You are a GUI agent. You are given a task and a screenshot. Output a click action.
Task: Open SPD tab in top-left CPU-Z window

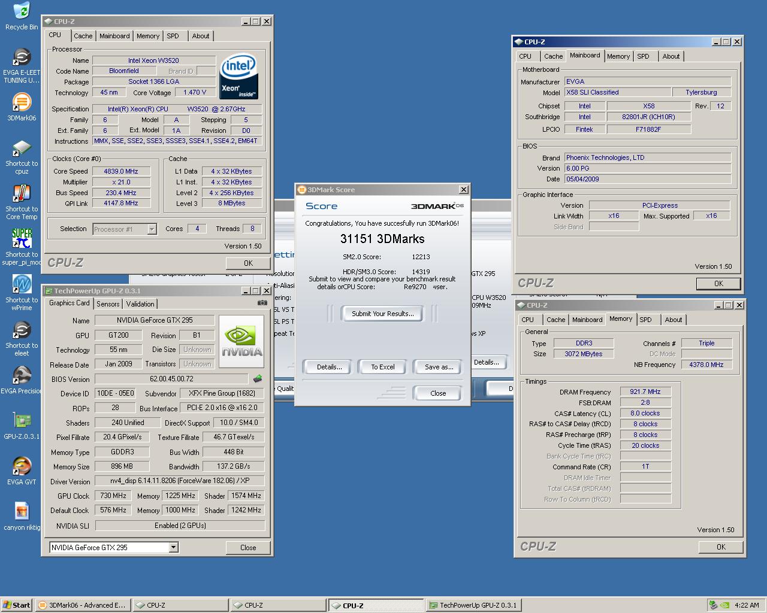173,36
